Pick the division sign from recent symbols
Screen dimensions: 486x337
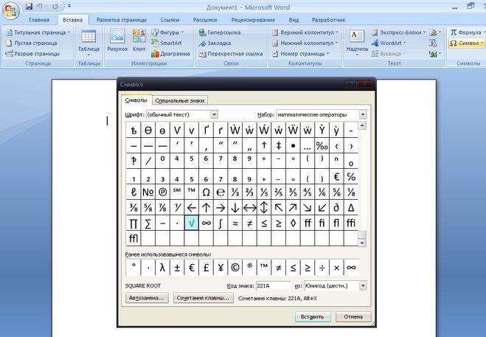click(322, 268)
